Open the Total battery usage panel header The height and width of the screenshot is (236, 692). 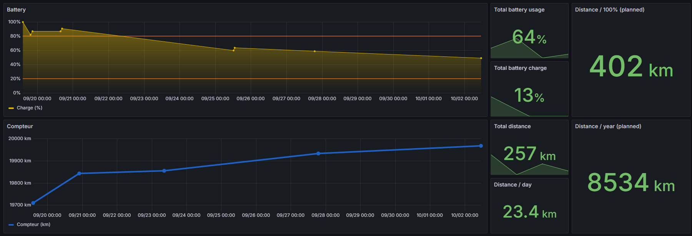click(x=519, y=10)
